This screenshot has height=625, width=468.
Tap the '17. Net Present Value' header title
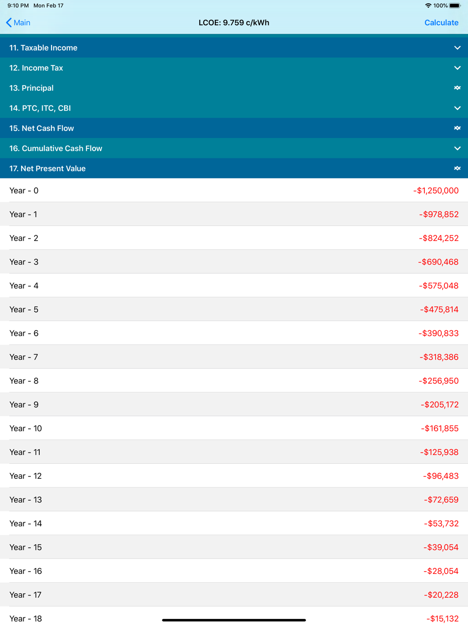(47, 169)
